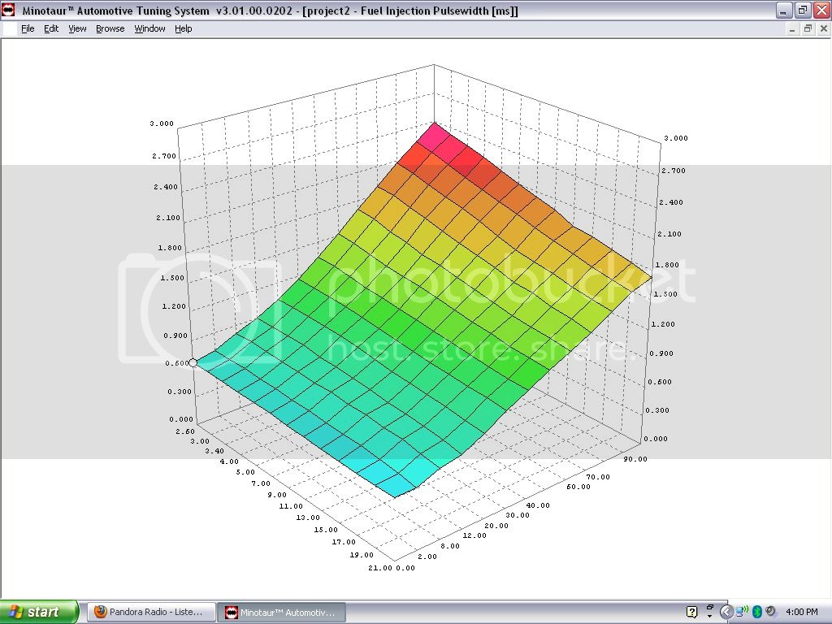This screenshot has width=832, height=624.
Task: Click the '13.00' axis label
Action: pos(308,518)
